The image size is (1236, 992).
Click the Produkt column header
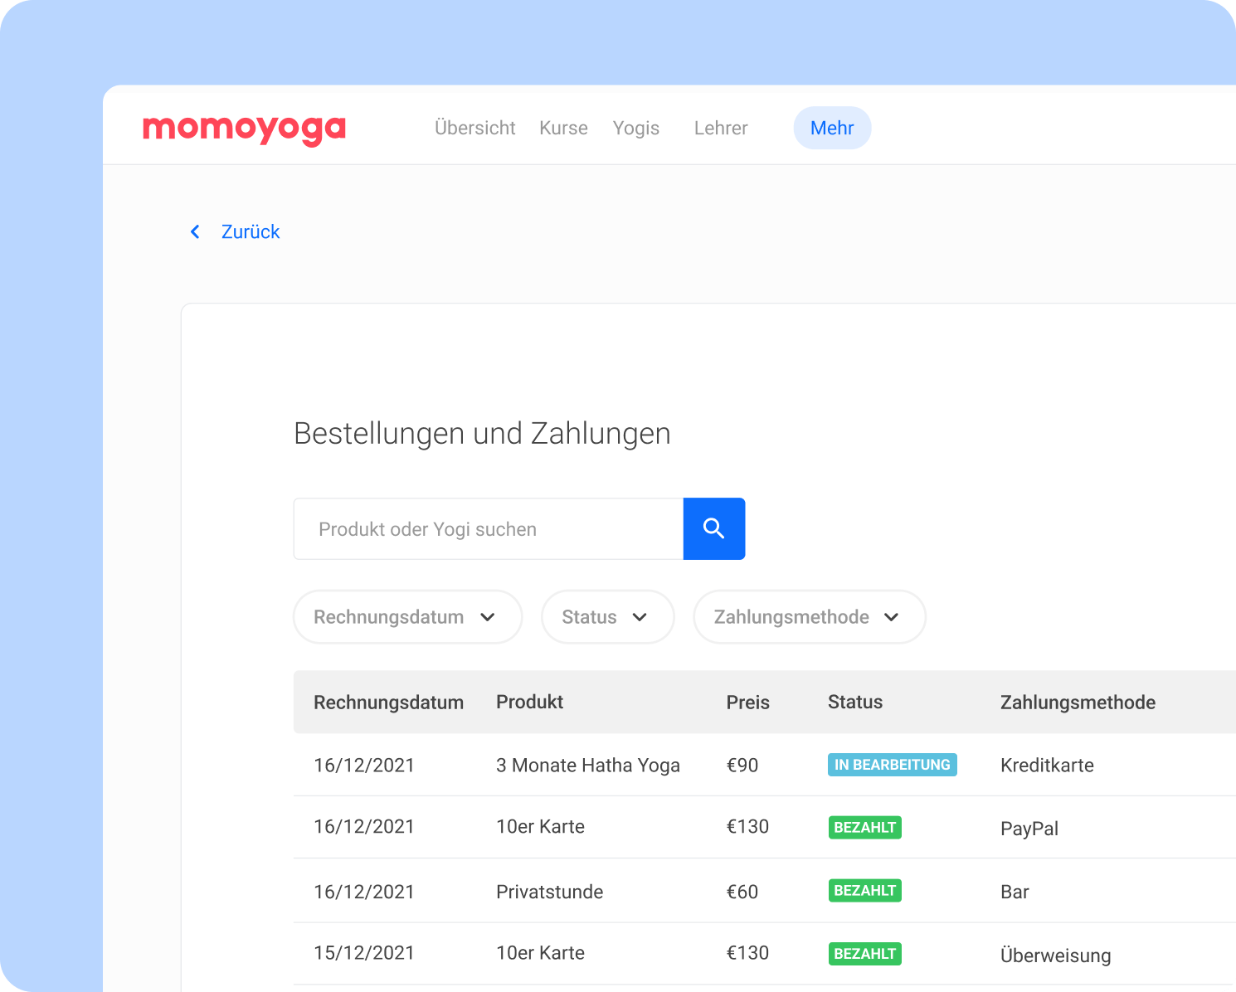tap(529, 702)
